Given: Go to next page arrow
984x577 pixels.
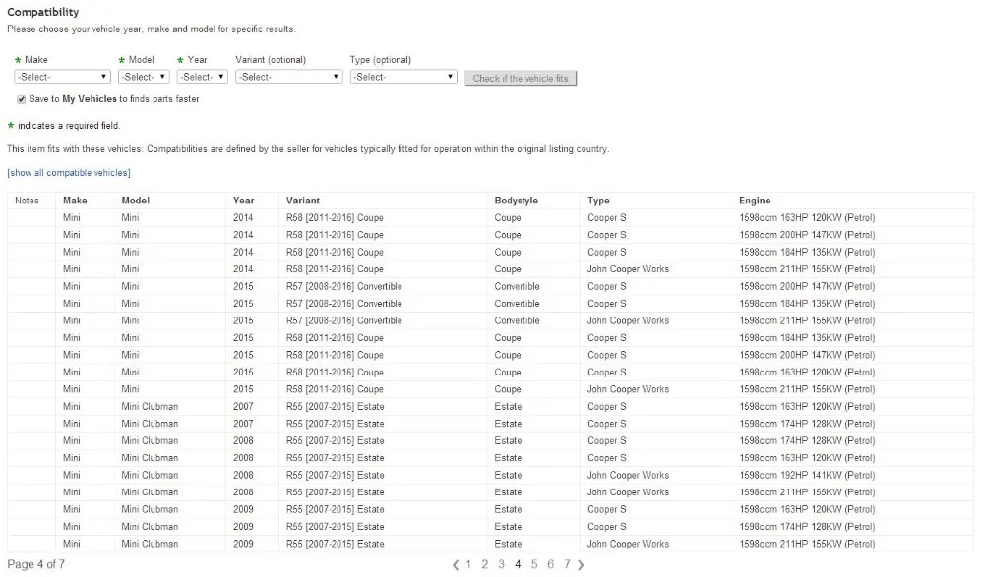Looking at the screenshot, I should 581,565.
